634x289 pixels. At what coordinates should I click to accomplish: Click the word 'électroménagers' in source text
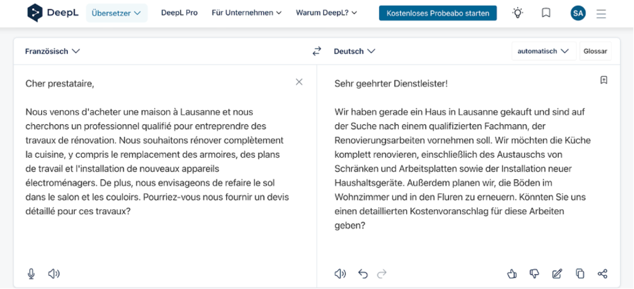[x=61, y=183]
